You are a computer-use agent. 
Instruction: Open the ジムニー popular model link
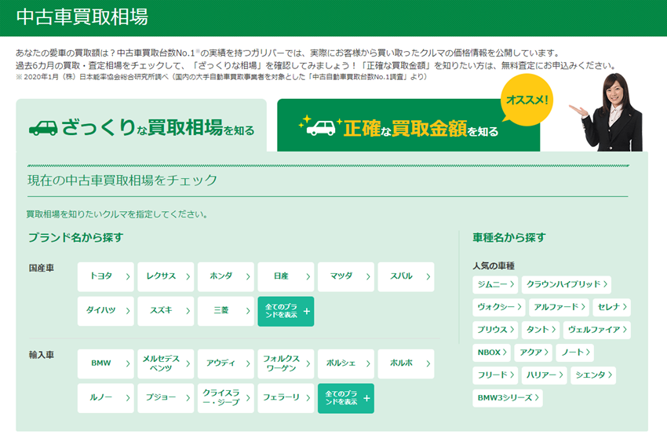coord(495,285)
